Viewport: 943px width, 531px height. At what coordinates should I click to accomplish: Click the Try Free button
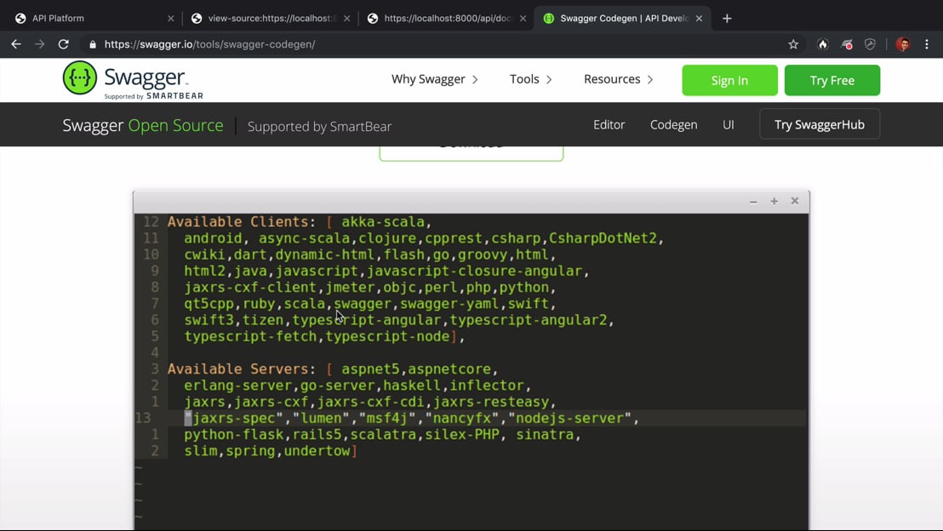832,80
